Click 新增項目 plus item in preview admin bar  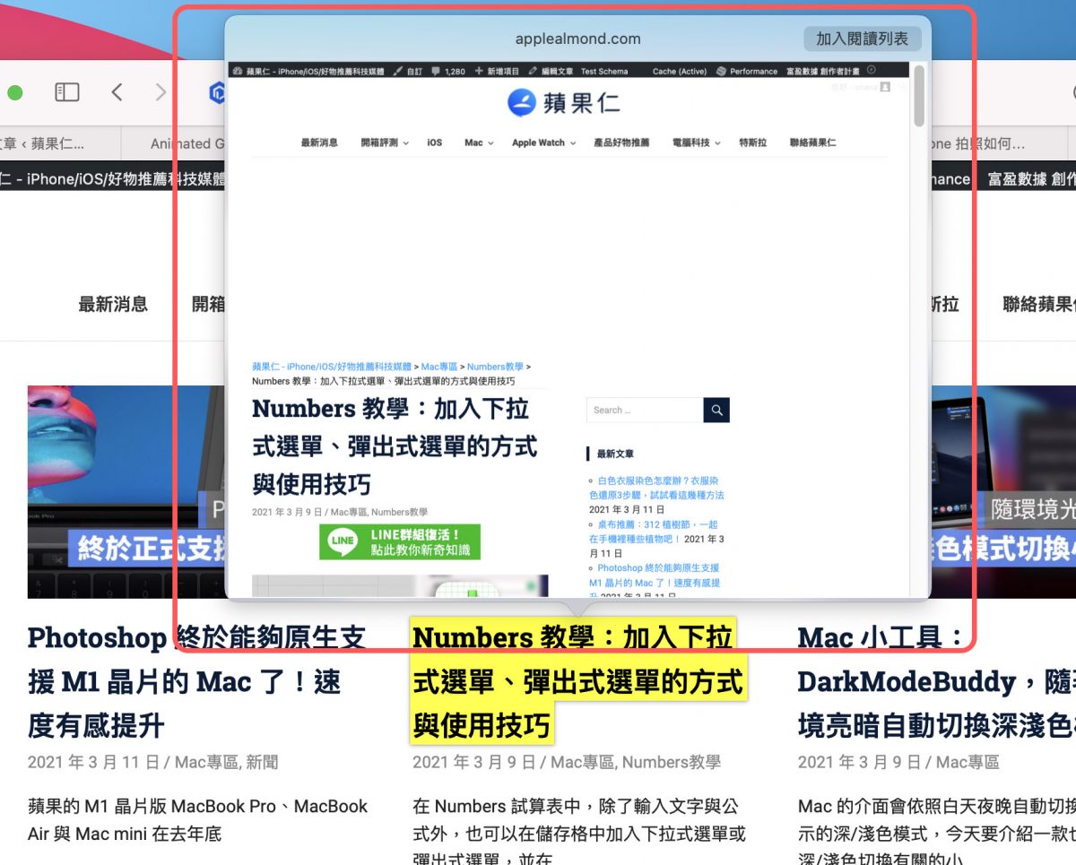pyautogui.click(x=497, y=71)
